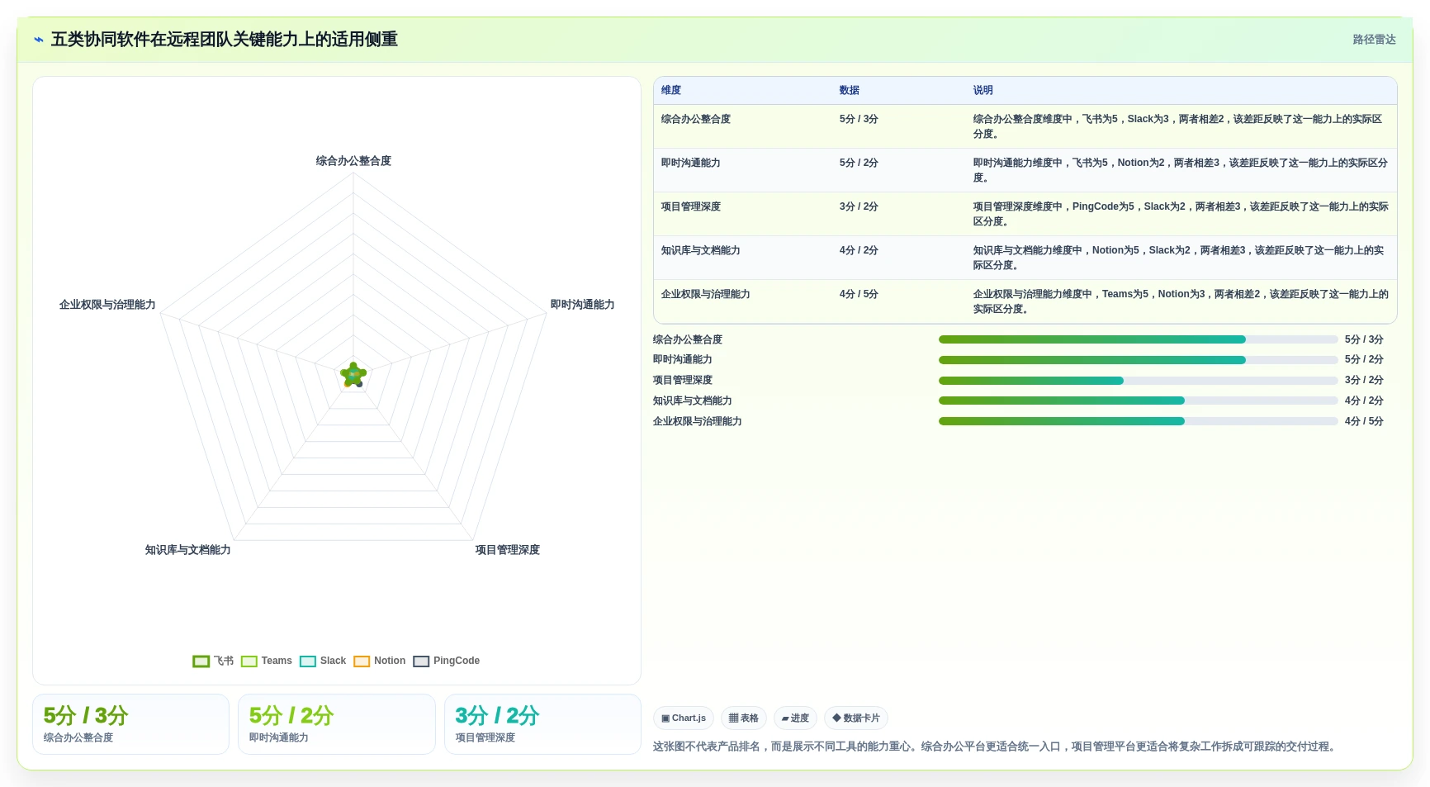Toggle the Notion legend entry

(x=380, y=661)
